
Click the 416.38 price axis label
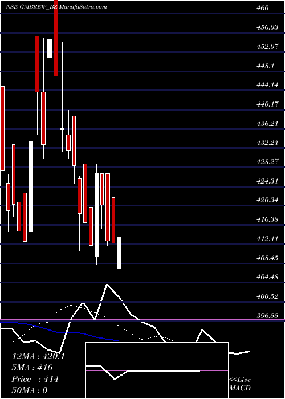[x=267, y=219]
